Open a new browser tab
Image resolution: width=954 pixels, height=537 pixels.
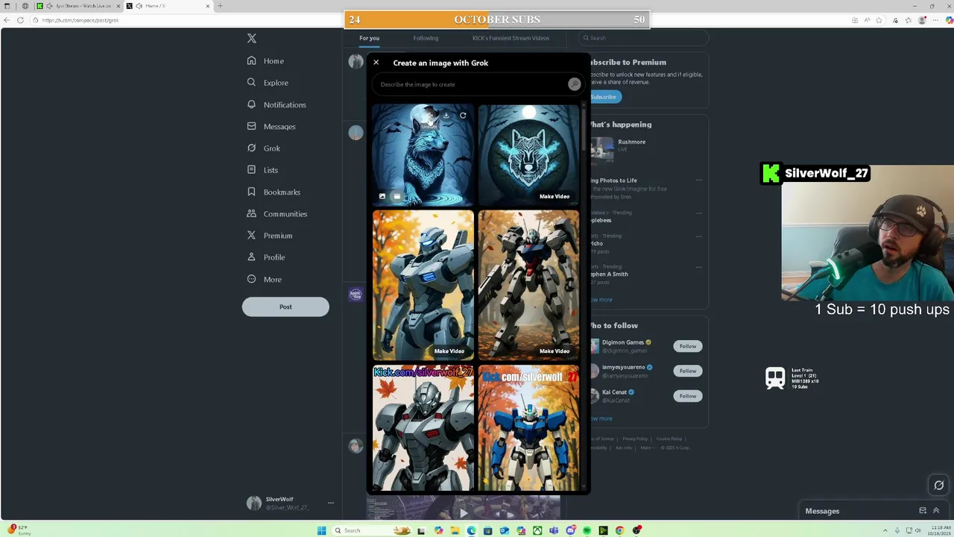click(x=220, y=6)
